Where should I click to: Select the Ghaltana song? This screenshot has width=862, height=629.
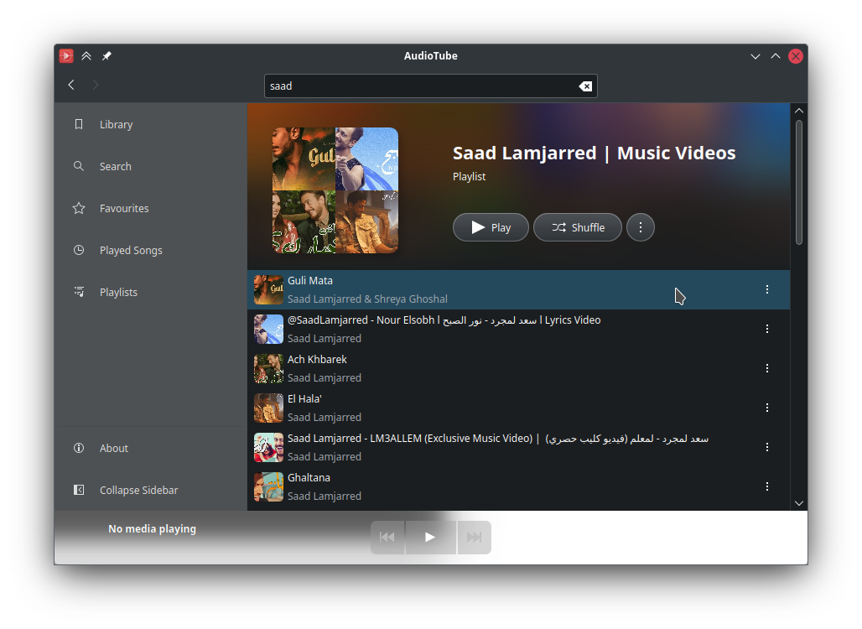click(518, 486)
